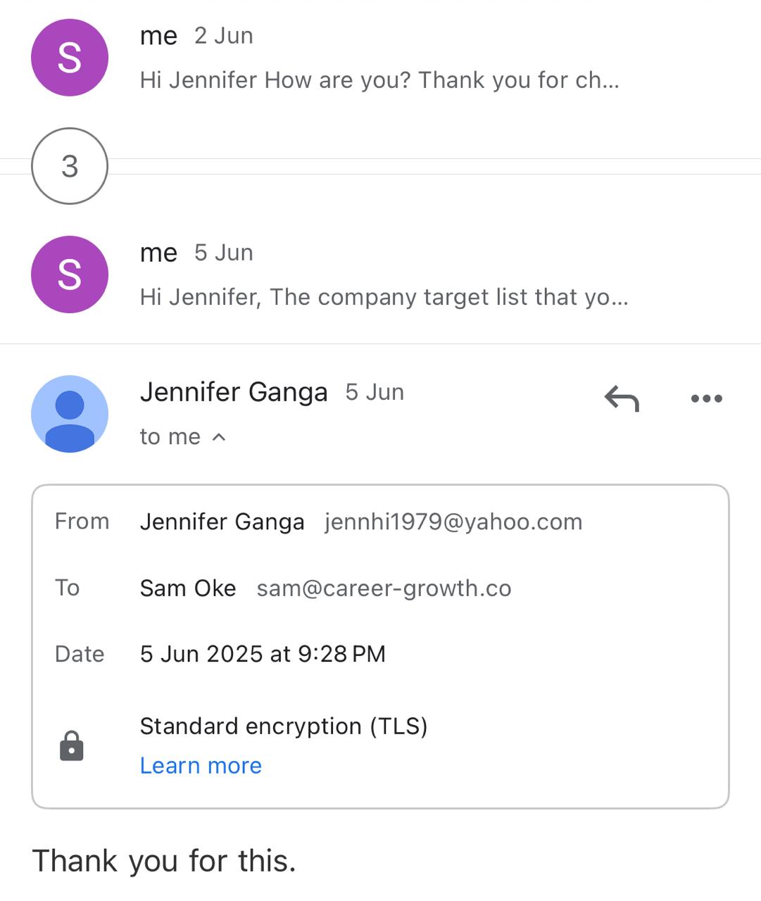Image resolution: width=761 pixels, height=901 pixels.
Task: Tap the Jennifer Ganga sender name header
Action: pos(234,392)
